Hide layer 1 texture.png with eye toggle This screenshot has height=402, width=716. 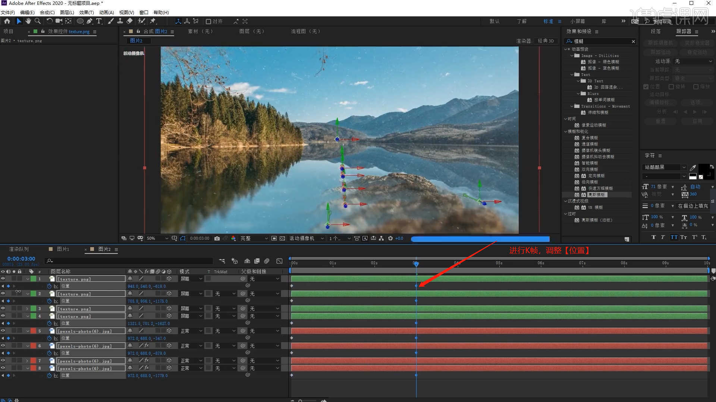3,278
